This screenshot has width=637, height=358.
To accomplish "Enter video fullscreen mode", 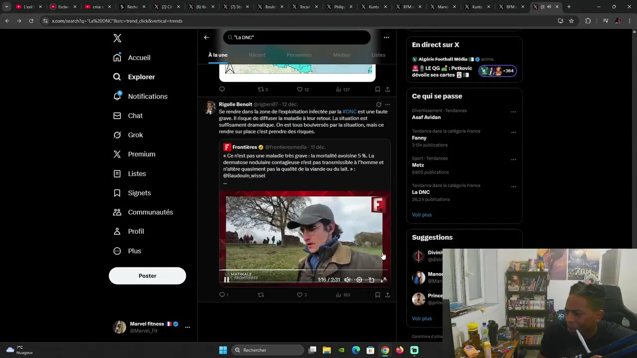I will (383, 280).
